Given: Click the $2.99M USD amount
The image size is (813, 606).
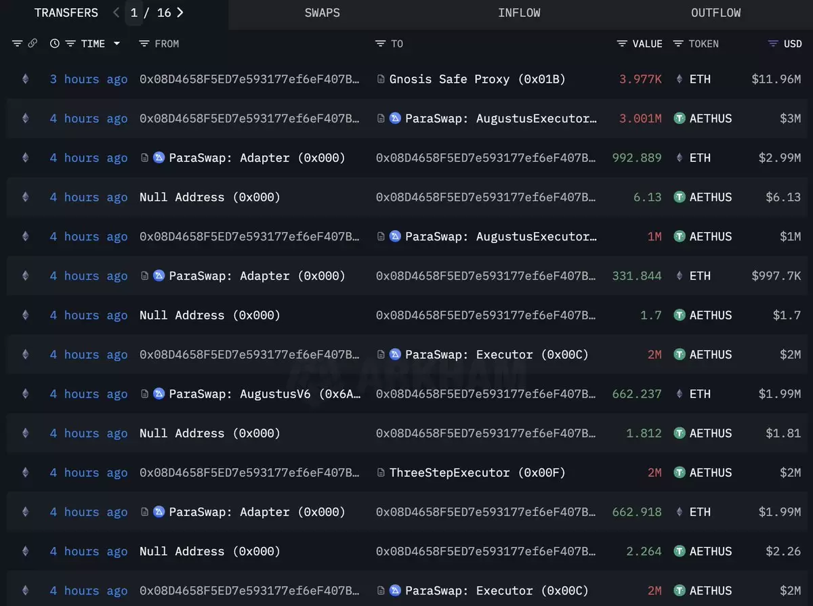Looking at the screenshot, I should pos(780,158).
